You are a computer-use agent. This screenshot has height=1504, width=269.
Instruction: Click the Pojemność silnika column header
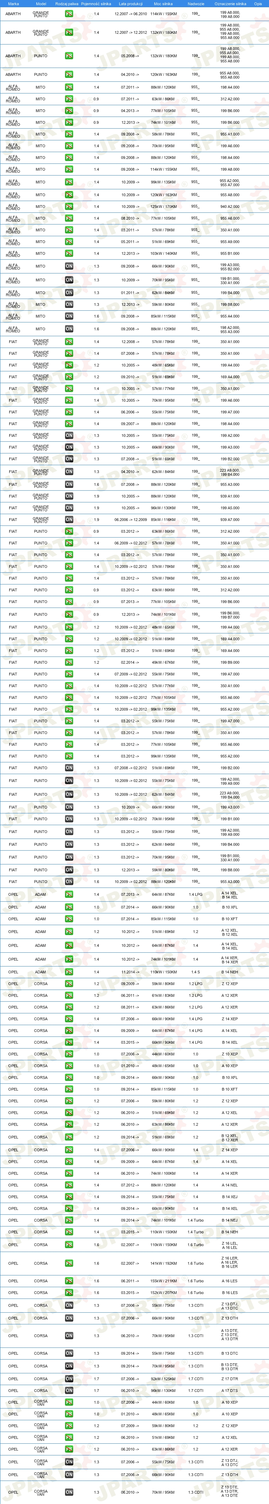(x=96, y=3)
